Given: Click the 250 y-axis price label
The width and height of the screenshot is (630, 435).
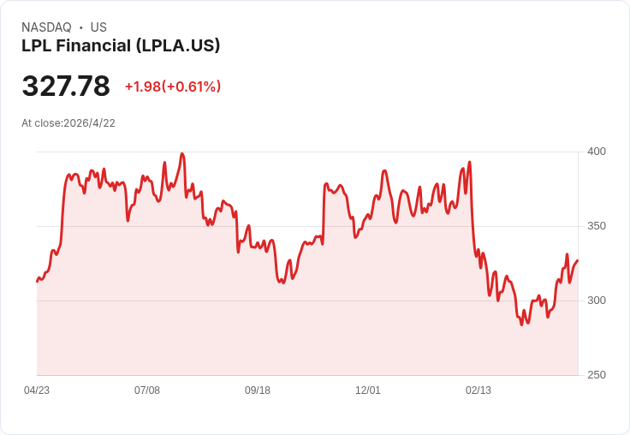Looking at the screenshot, I should [597, 375].
